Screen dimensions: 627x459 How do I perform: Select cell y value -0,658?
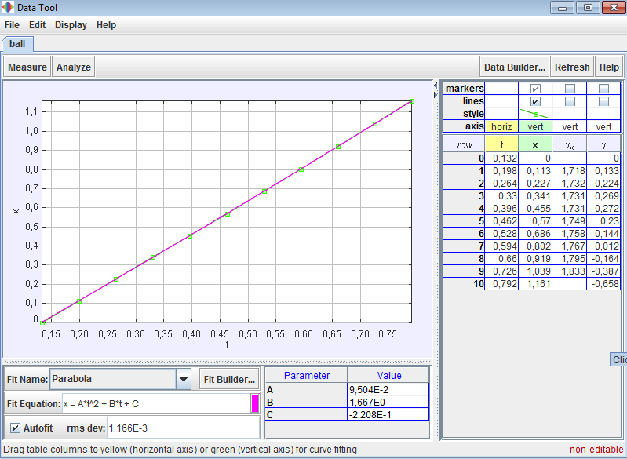(x=603, y=284)
